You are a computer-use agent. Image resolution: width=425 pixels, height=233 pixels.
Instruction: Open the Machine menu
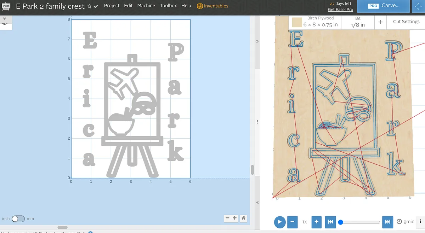[146, 6]
